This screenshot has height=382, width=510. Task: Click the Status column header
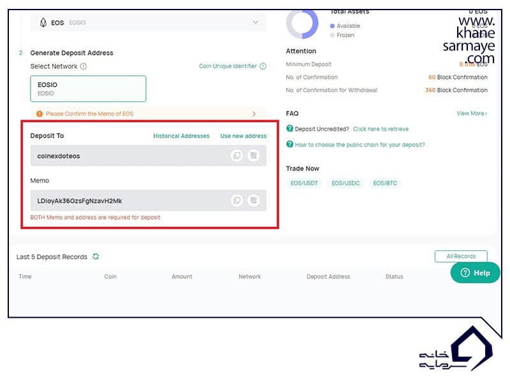pos(394,276)
